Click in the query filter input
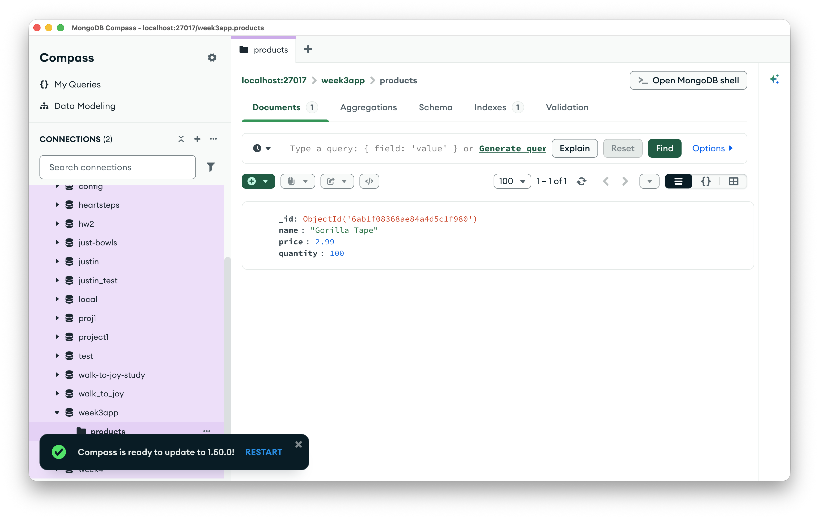Image resolution: width=819 pixels, height=519 pixels. pyautogui.click(x=417, y=149)
